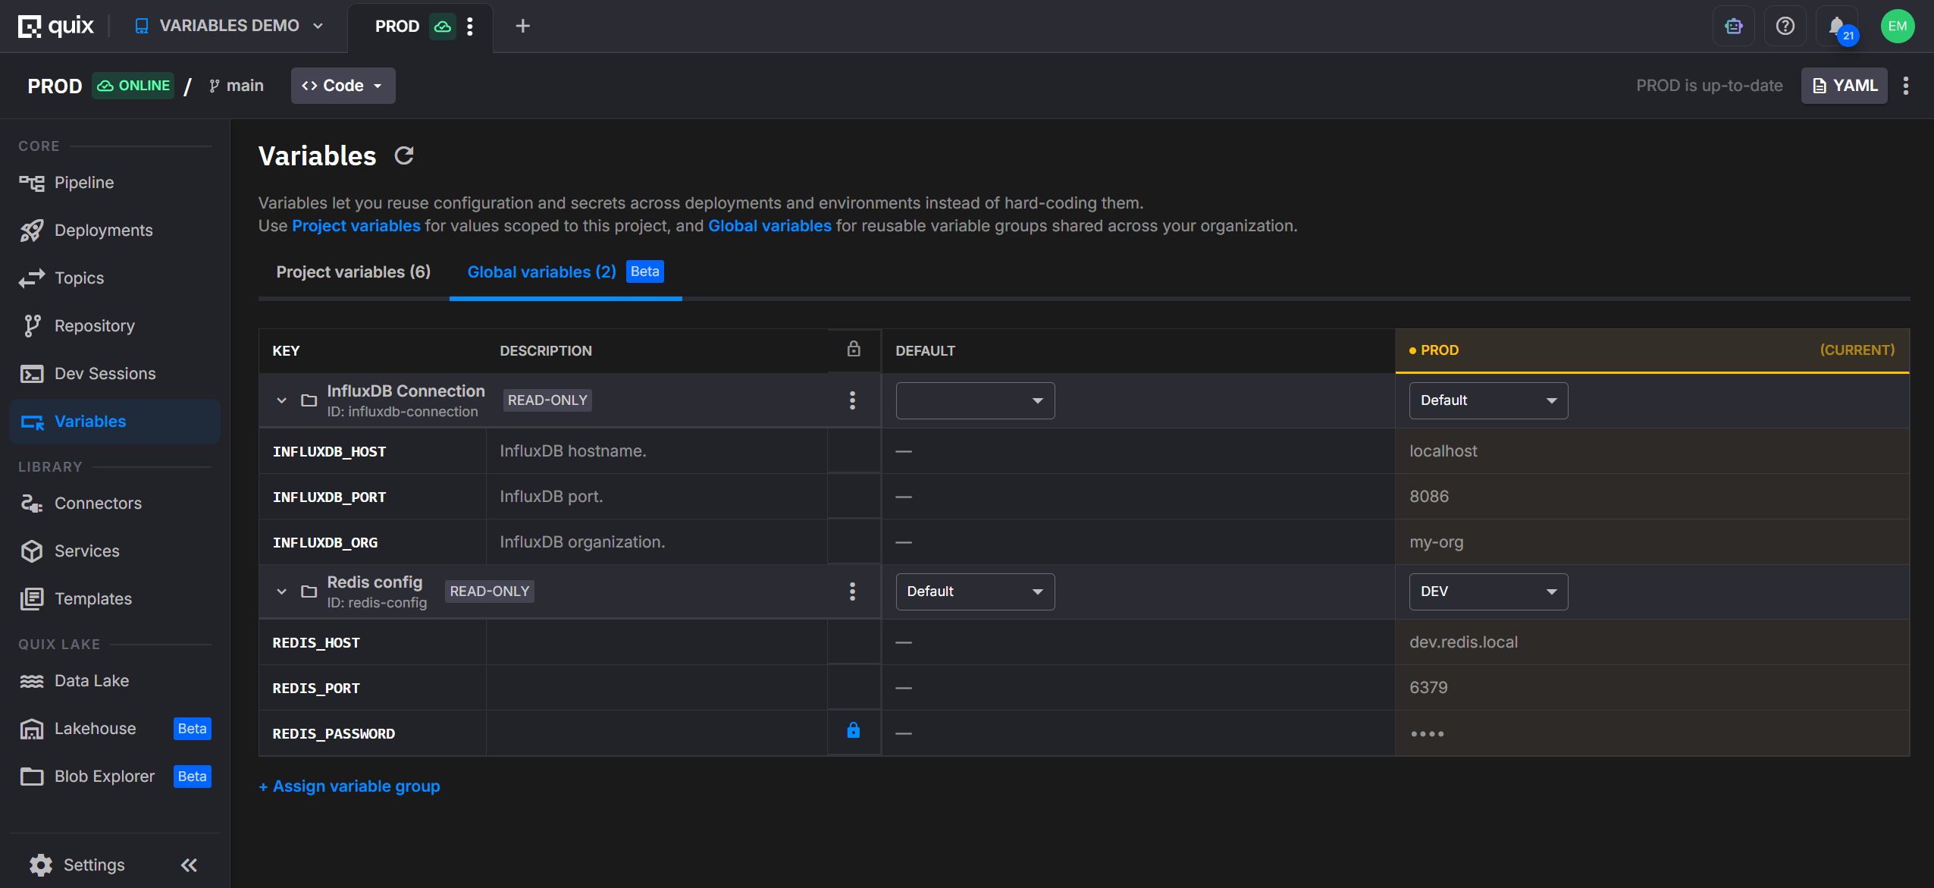Click the PROD column header
The height and width of the screenshot is (888, 1934).
[x=1652, y=350]
